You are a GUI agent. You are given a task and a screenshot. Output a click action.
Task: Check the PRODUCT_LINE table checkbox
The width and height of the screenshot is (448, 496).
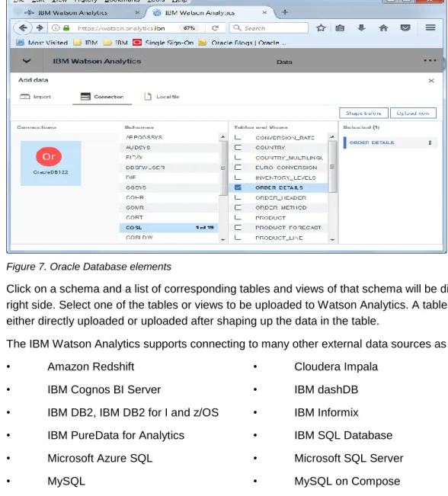tap(238, 238)
